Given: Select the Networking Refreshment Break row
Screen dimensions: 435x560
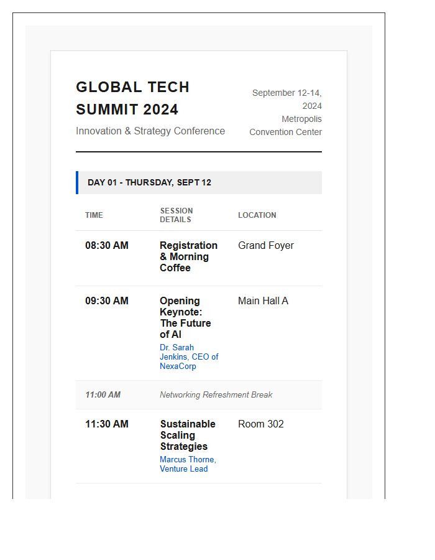Looking at the screenshot, I should click(199, 394).
